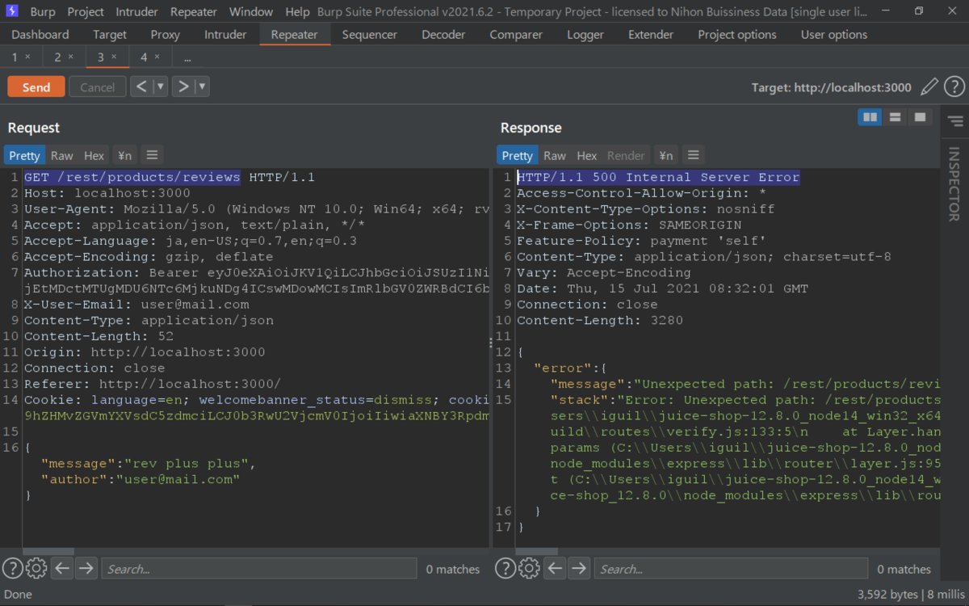The width and height of the screenshot is (969, 606).
Task: Send the request
Action: [x=36, y=87]
